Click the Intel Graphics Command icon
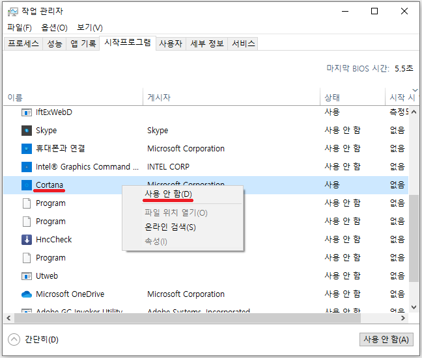 tap(26, 167)
